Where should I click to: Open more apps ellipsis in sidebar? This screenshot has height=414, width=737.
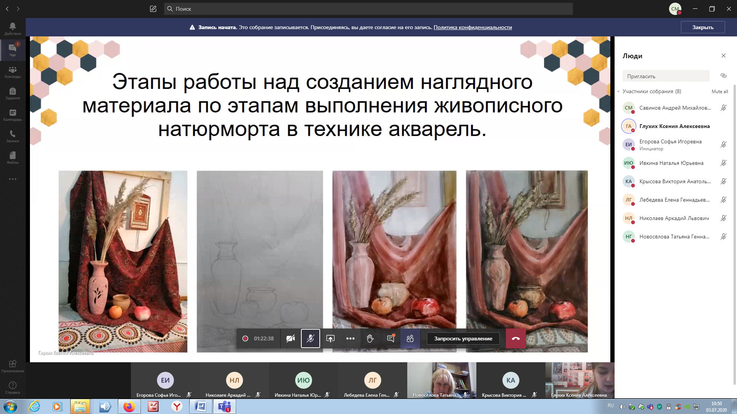tap(13, 179)
